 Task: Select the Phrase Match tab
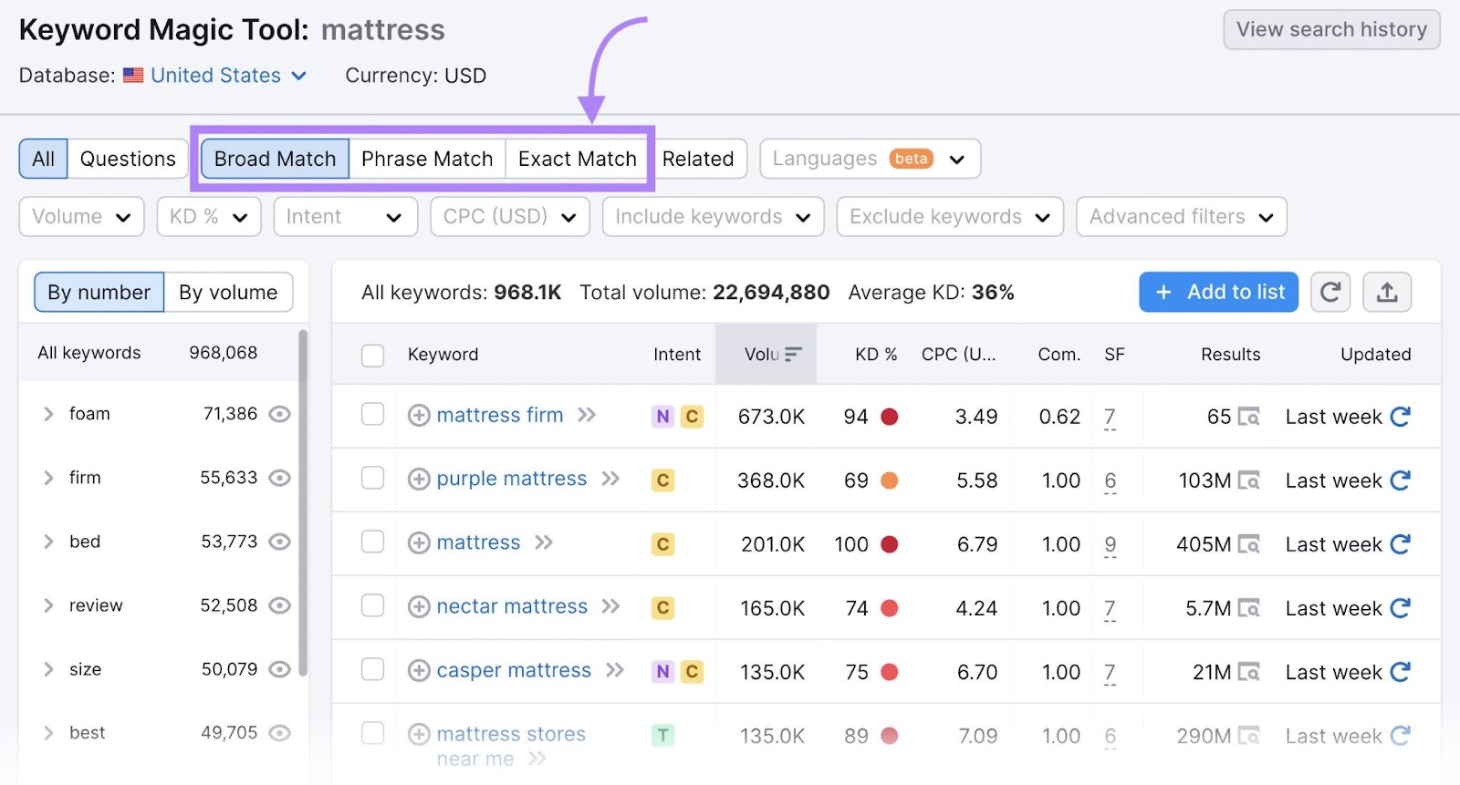pyautogui.click(x=427, y=159)
